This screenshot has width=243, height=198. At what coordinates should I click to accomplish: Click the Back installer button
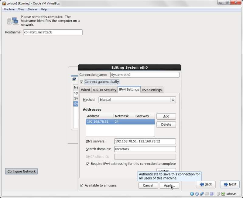pos(206,184)
